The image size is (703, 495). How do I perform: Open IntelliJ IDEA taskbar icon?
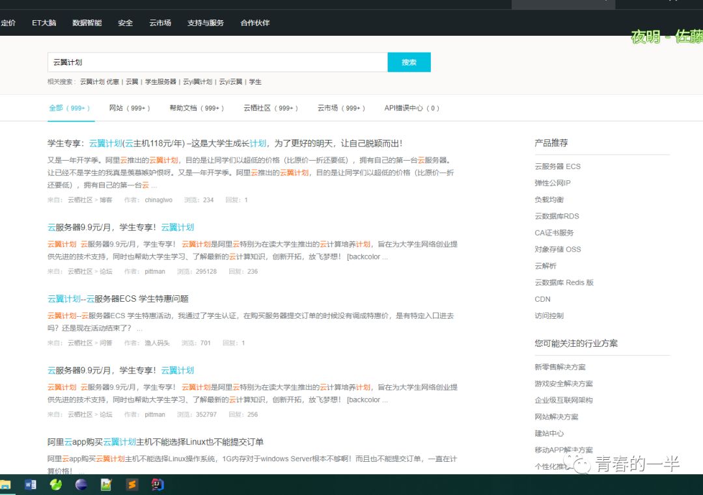click(158, 485)
